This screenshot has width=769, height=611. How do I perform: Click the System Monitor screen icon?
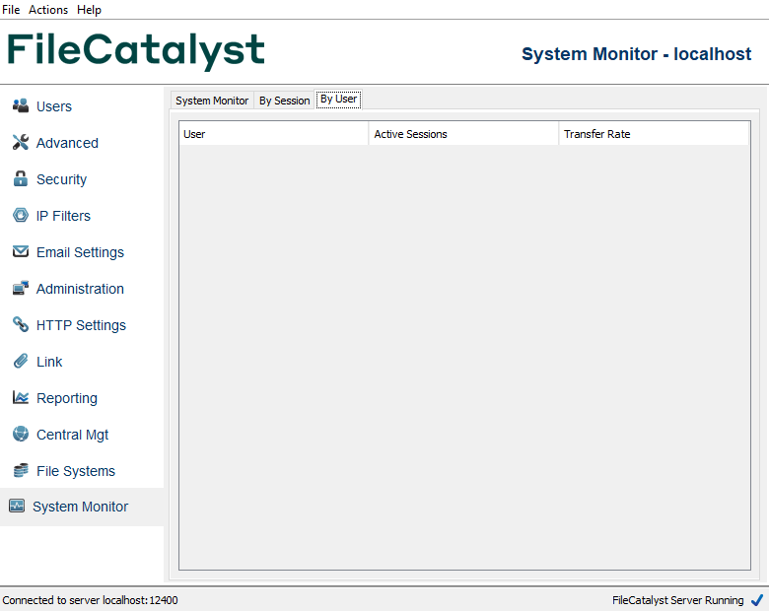point(17,506)
